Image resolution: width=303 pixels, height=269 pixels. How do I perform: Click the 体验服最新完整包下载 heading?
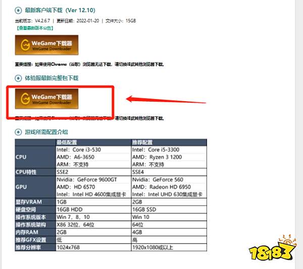tap(52, 78)
